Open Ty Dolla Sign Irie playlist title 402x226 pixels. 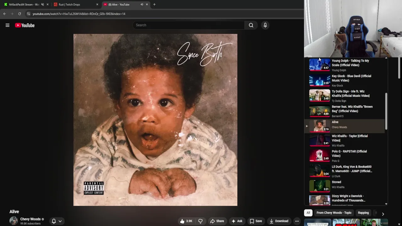350,94
